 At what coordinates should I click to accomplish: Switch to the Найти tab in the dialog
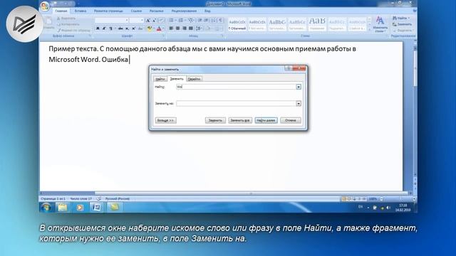coord(160,79)
